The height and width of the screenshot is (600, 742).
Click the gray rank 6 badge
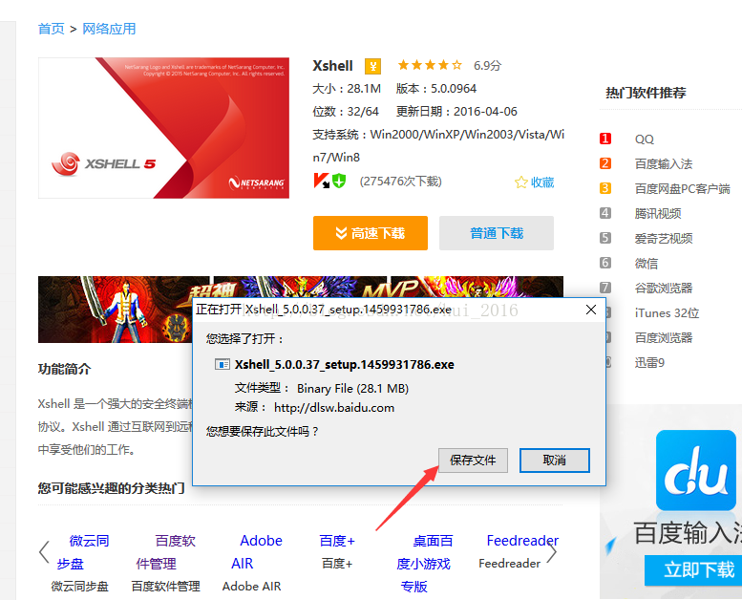[605, 263]
